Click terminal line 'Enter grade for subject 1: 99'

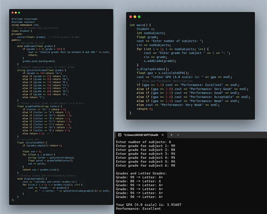[x=146, y=146]
